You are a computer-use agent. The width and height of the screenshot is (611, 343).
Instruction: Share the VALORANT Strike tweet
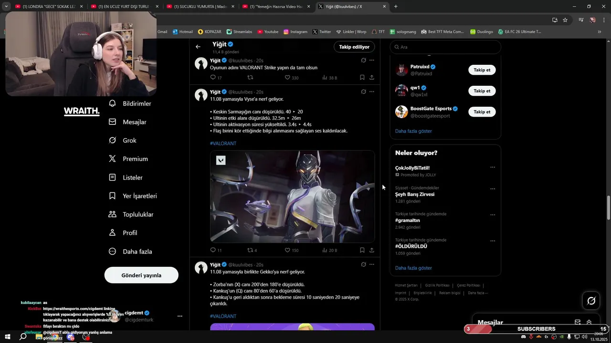point(372,78)
